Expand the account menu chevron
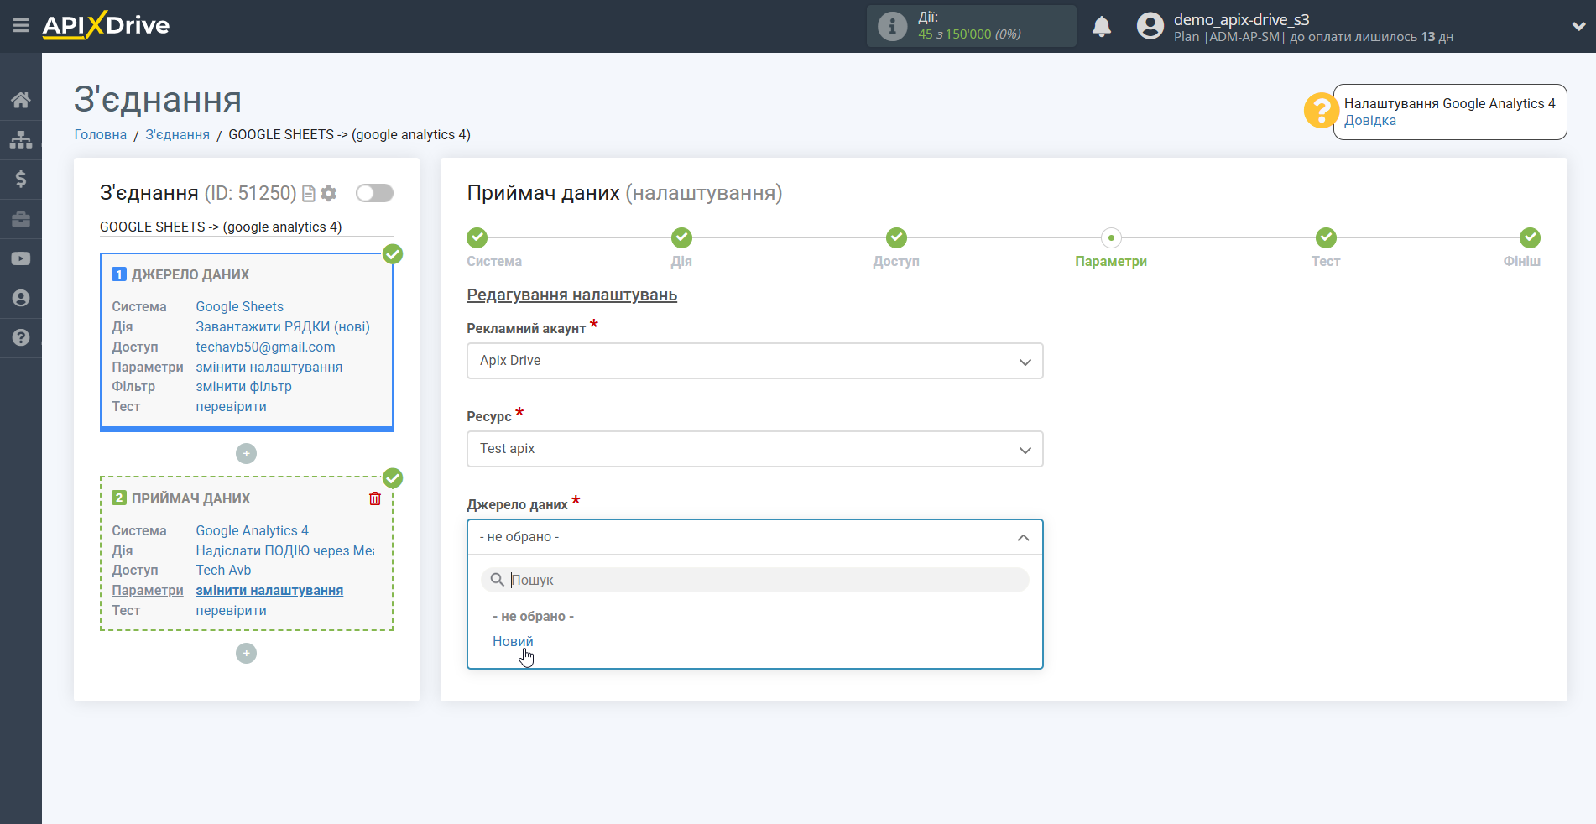 (1578, 26)
